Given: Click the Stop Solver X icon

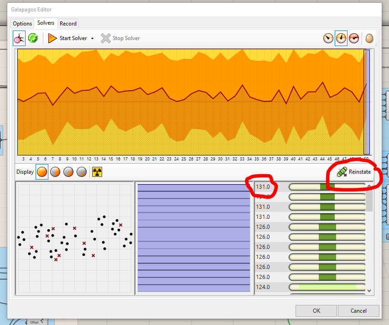Looking at the screenshot, I should pyautogui.click(x=106, y=38).
